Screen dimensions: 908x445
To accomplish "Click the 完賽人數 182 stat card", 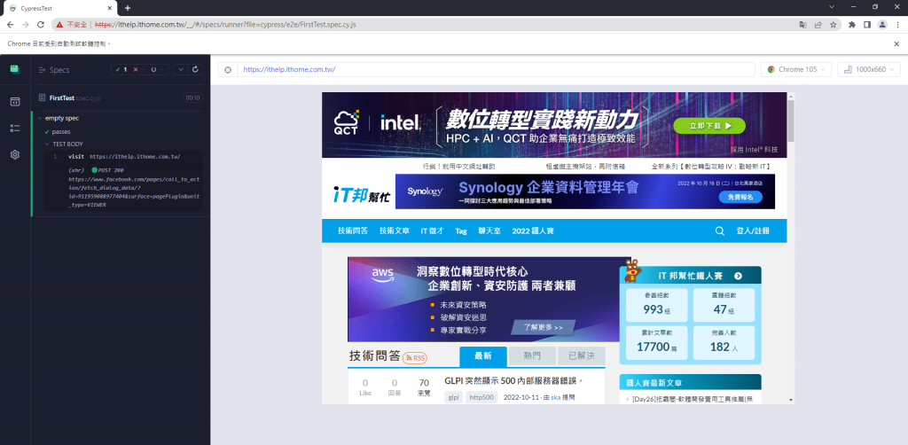I will (x=724, y=342).
